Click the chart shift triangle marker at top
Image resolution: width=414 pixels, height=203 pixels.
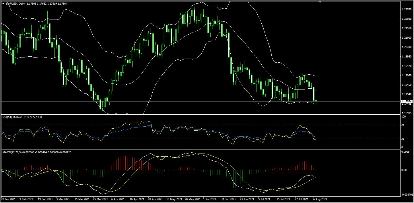320,2
